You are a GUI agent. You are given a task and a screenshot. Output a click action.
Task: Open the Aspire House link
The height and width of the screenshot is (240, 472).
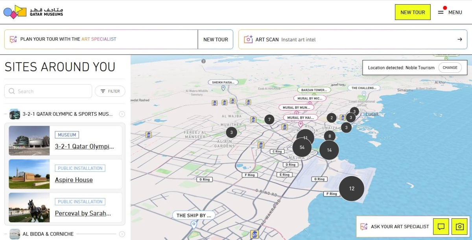click(x=74, y=180)
